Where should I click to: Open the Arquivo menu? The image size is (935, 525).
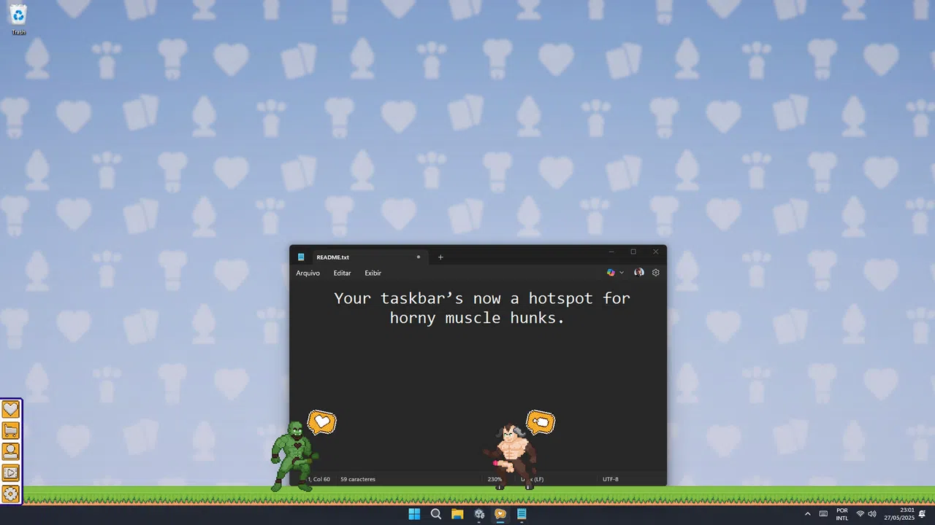308,273
